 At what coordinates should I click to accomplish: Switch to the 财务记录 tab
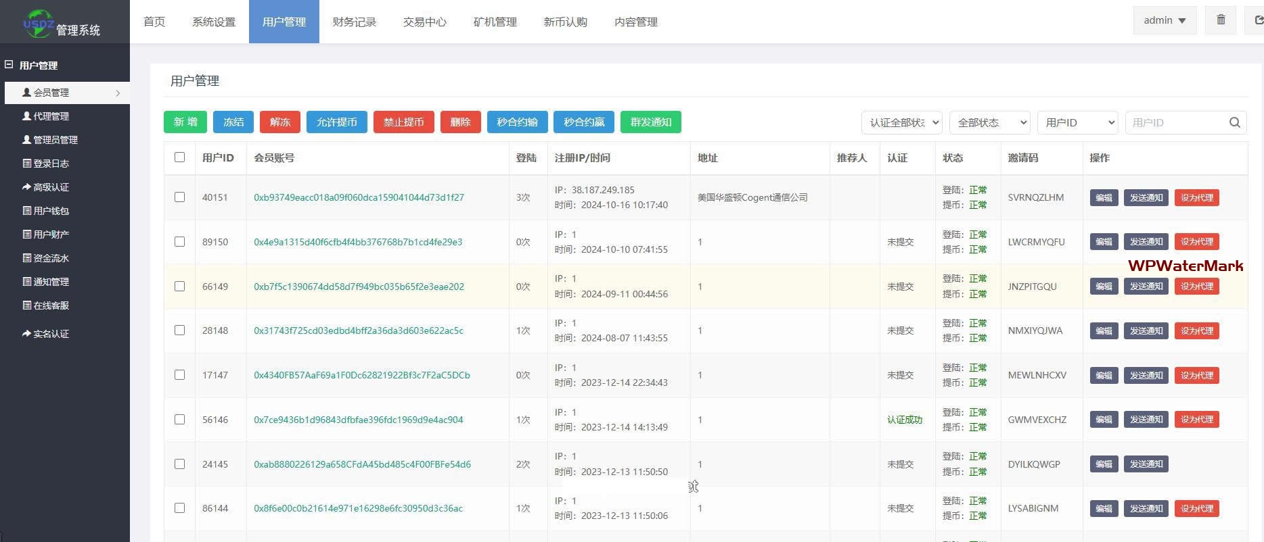[x=354, y=22]
